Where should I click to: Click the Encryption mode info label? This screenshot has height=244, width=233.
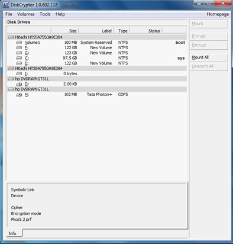[x=26, y=213]
